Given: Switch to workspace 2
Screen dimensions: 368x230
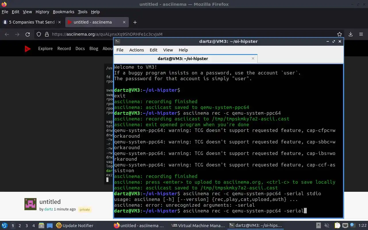Looking at the screenshot, I should tap(20, 226).
